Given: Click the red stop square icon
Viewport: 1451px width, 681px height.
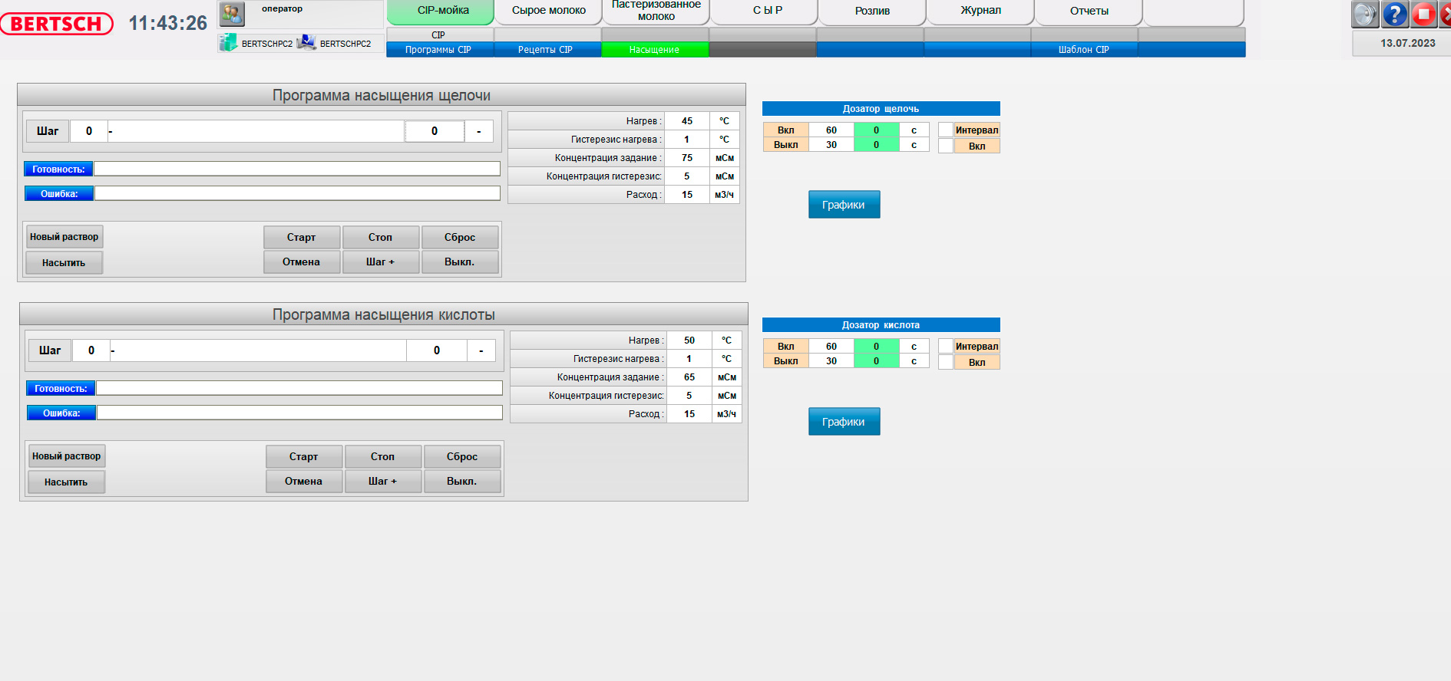Looking at the screenshot, I should (x=1424, y=14).
